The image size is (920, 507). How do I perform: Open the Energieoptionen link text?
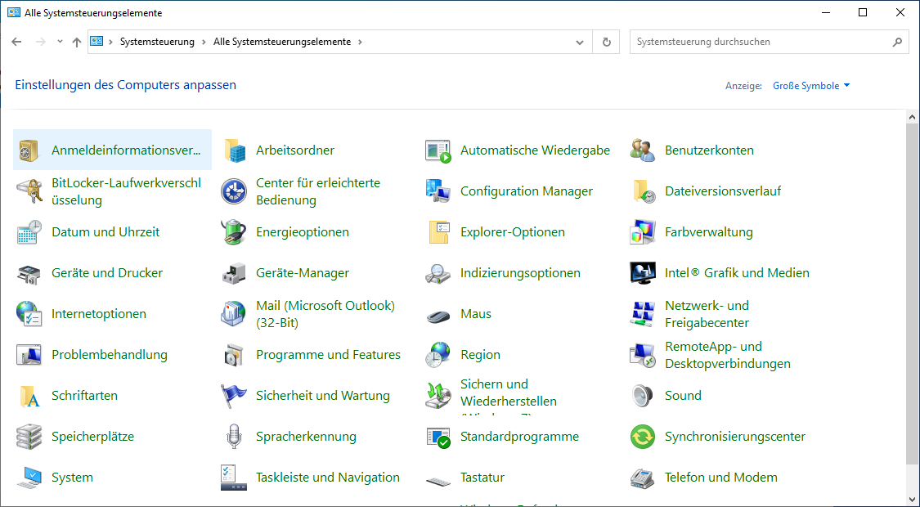click(302, 232)
